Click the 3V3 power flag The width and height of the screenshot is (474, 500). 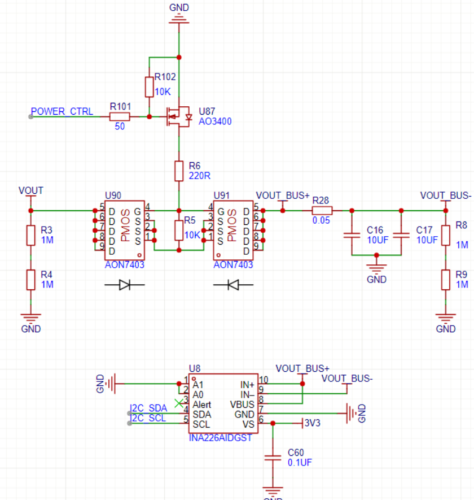coord(311,423)
